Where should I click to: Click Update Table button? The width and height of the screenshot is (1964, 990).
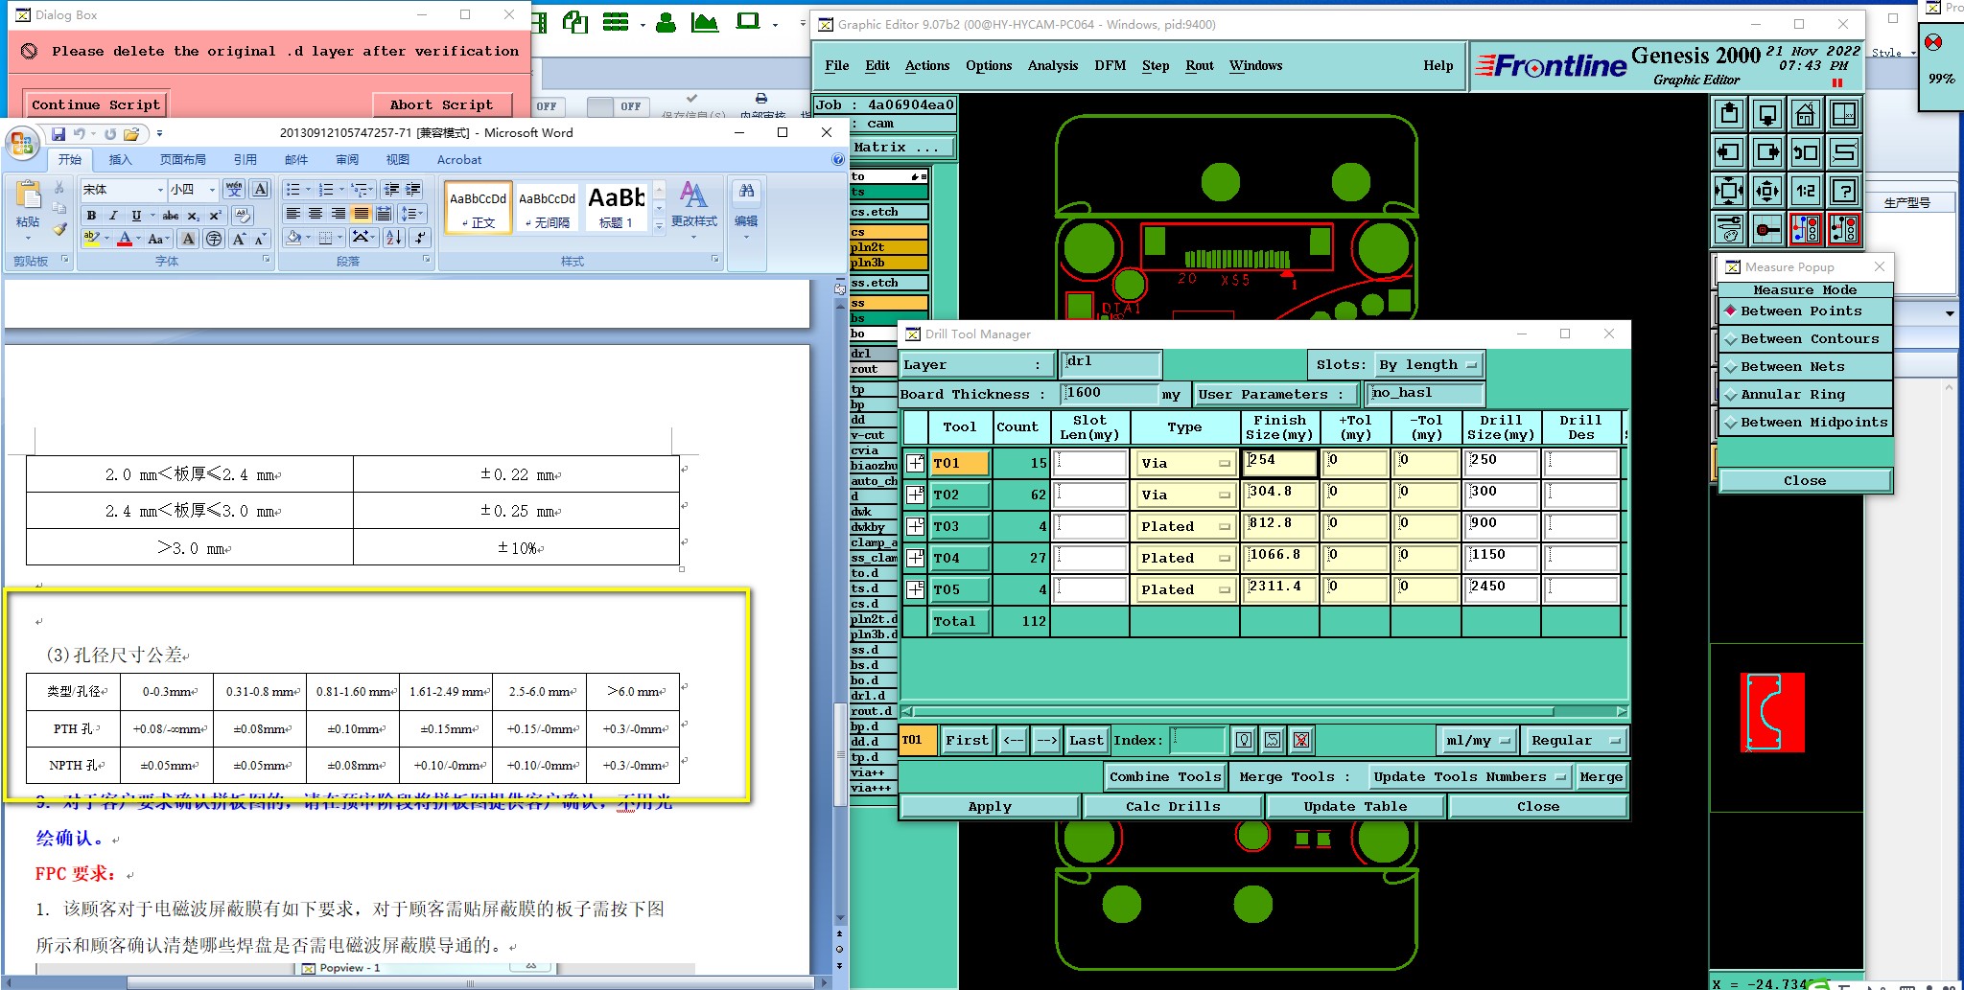pos(1355,806)
